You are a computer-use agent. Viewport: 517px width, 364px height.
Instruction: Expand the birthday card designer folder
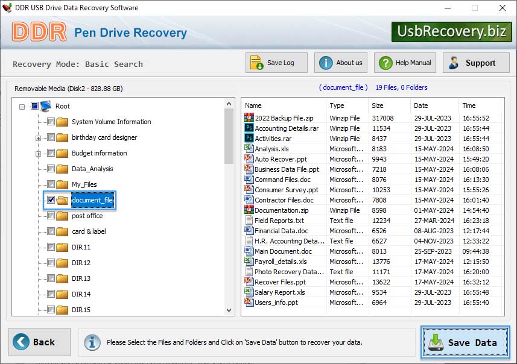pyautogui.click(x=38, y=138)
